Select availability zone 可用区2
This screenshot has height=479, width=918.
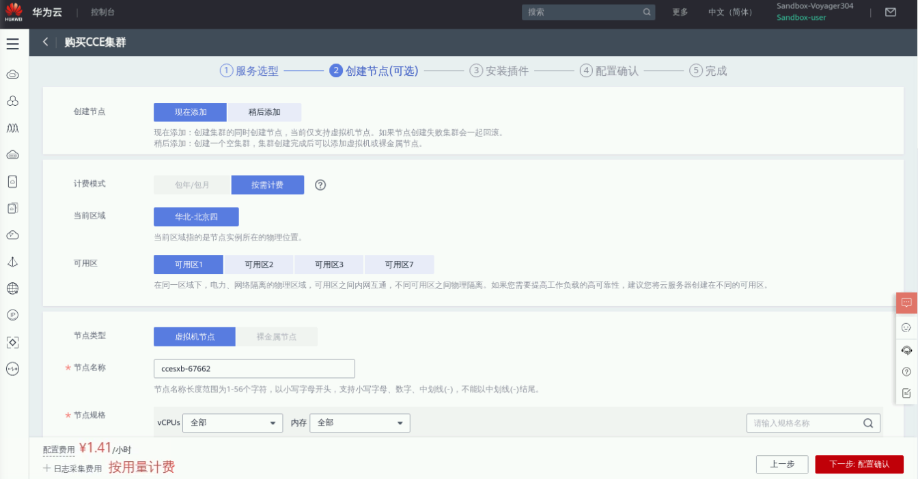259,264
